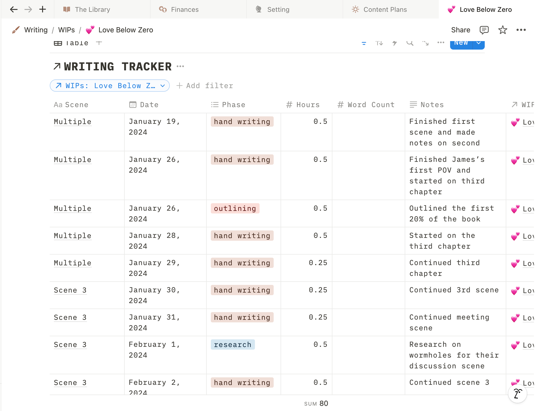Click the lightning automations icon
Screen dimensions: 535x411
coord(394,43)
